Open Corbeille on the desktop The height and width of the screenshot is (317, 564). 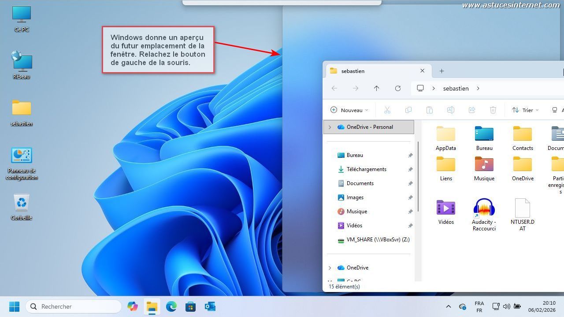(21, 203)
